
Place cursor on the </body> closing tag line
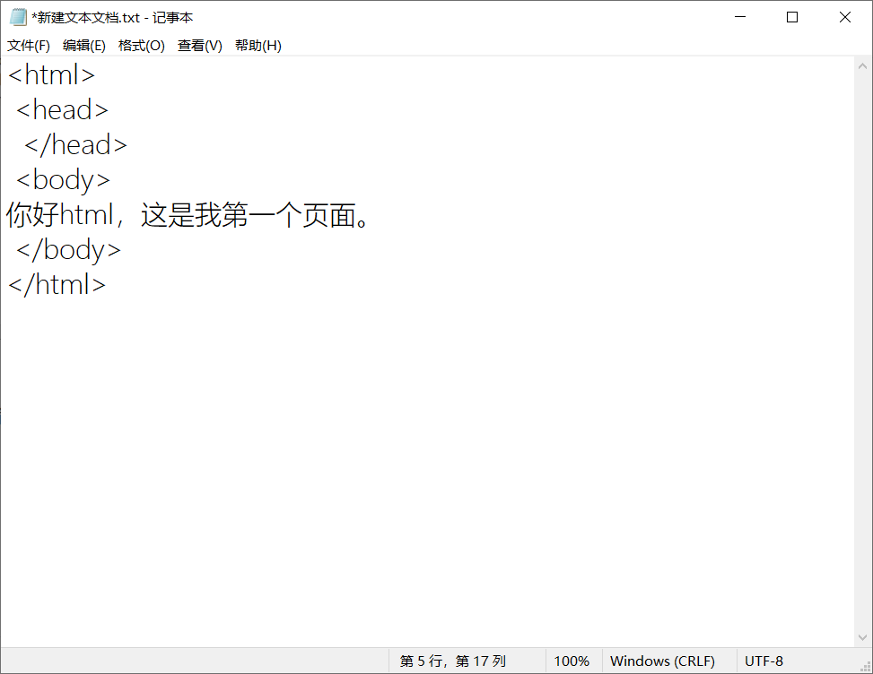pyautogui.click(x=68, y=250)
